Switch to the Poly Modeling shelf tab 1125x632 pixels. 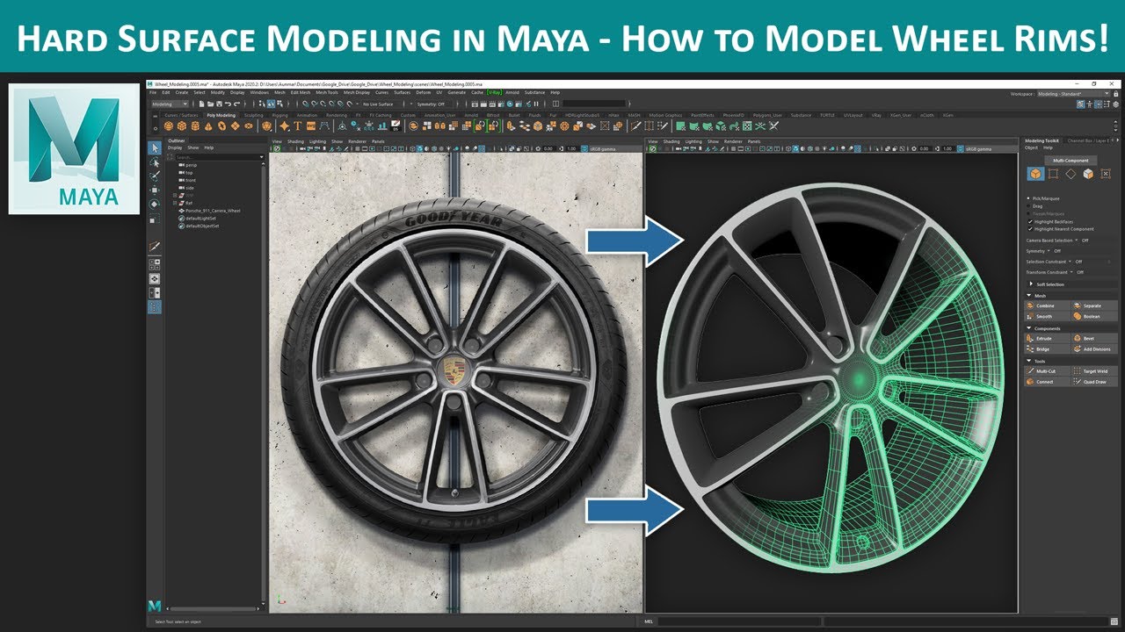[x=221, y=115]
